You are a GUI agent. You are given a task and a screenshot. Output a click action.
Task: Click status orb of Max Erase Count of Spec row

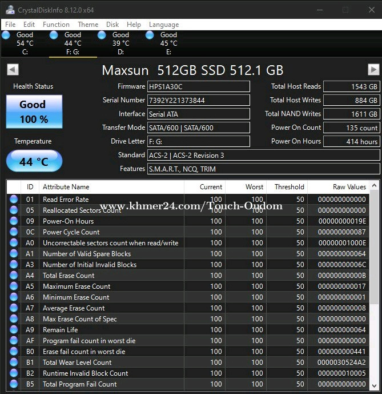[14, 319]
